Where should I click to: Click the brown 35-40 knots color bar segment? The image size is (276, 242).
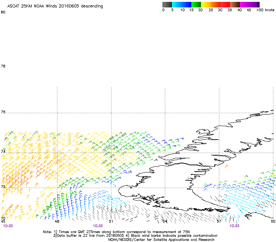pos(235,4)
